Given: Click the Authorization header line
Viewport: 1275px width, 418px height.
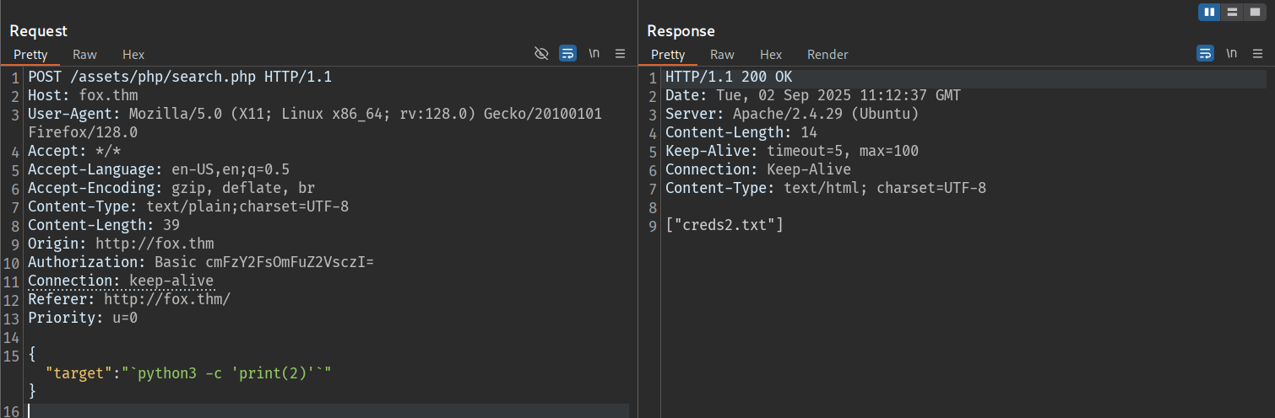Looking at the screenshot, I should [200, 262].
